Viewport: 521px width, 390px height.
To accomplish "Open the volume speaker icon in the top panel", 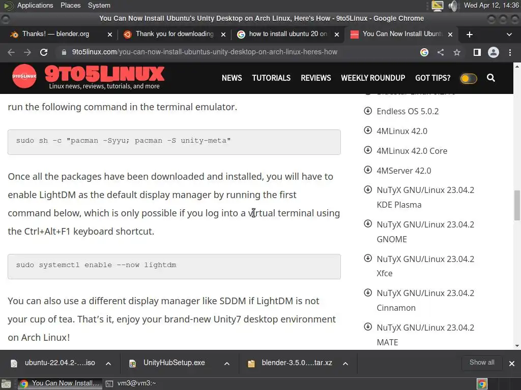I will (453, 6).
